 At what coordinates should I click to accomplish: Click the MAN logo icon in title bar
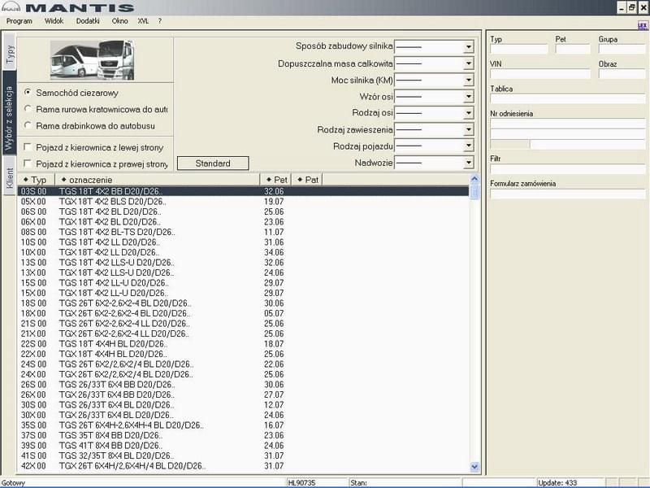coord(11,7)
